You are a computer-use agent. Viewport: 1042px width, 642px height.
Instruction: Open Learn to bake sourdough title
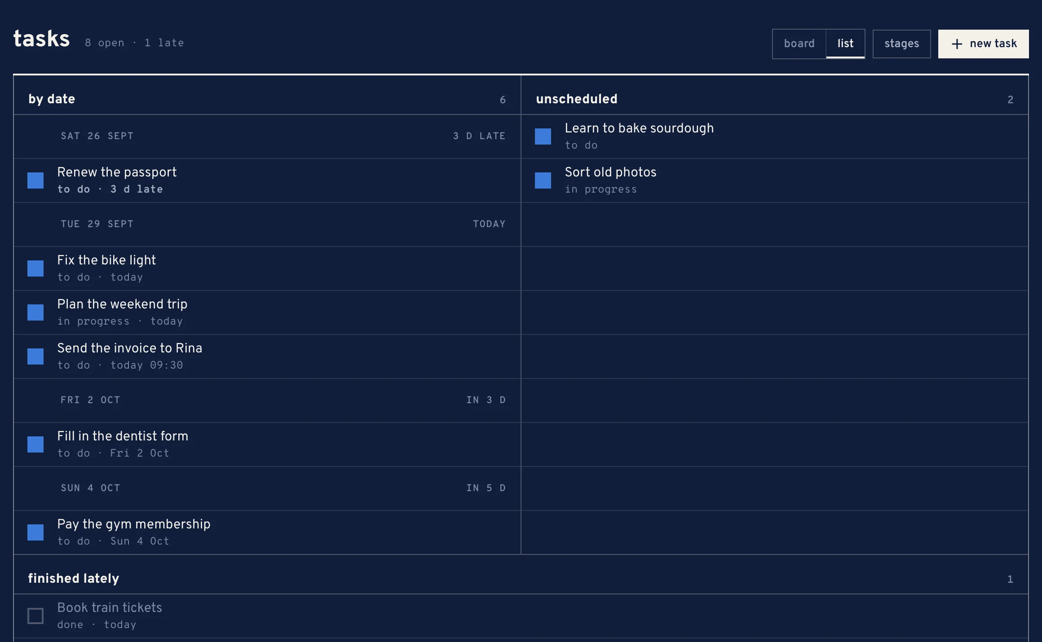point(639,128)
